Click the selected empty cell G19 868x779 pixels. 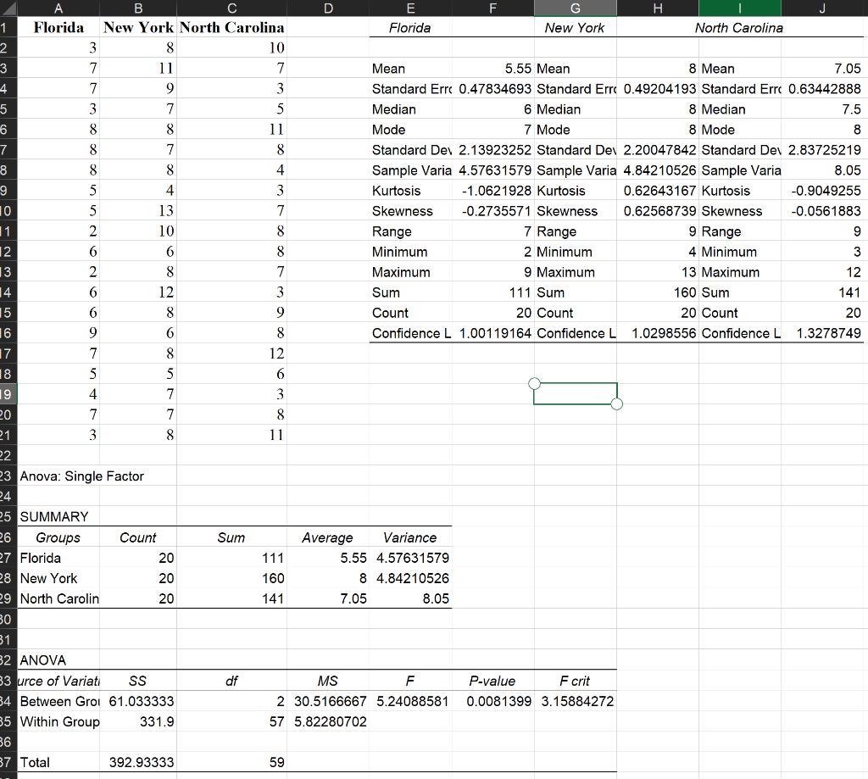coord(576,393)
